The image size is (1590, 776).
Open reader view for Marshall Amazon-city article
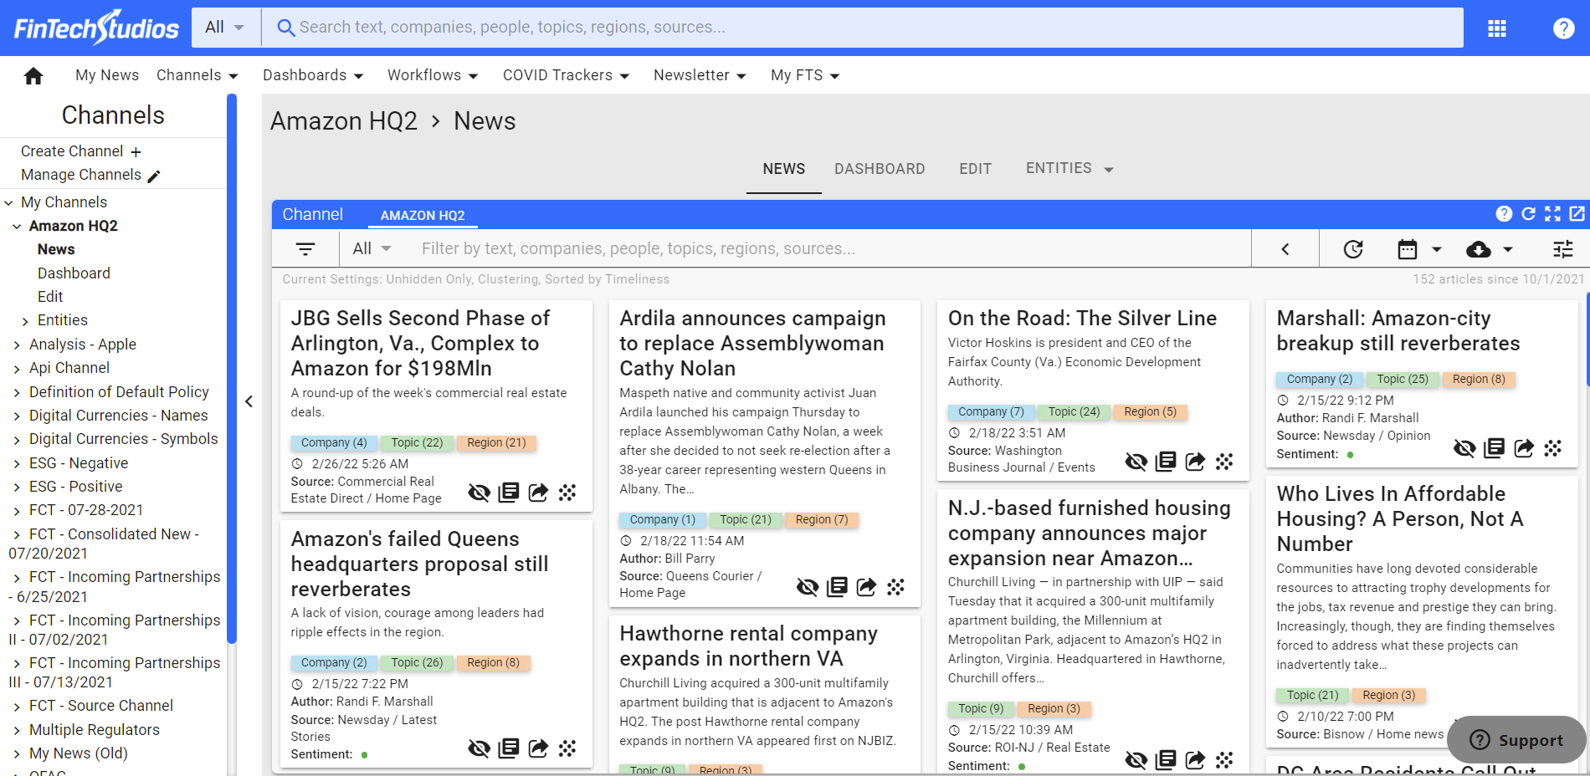pos(1495,448)
